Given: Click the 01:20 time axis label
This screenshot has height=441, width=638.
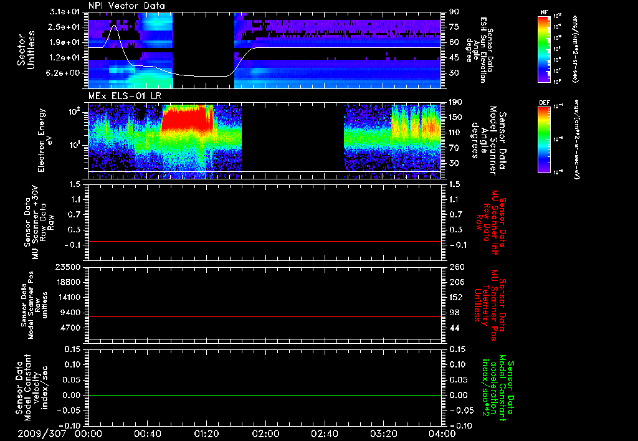Looking at the screenshot, I should (x=206, y=434).
